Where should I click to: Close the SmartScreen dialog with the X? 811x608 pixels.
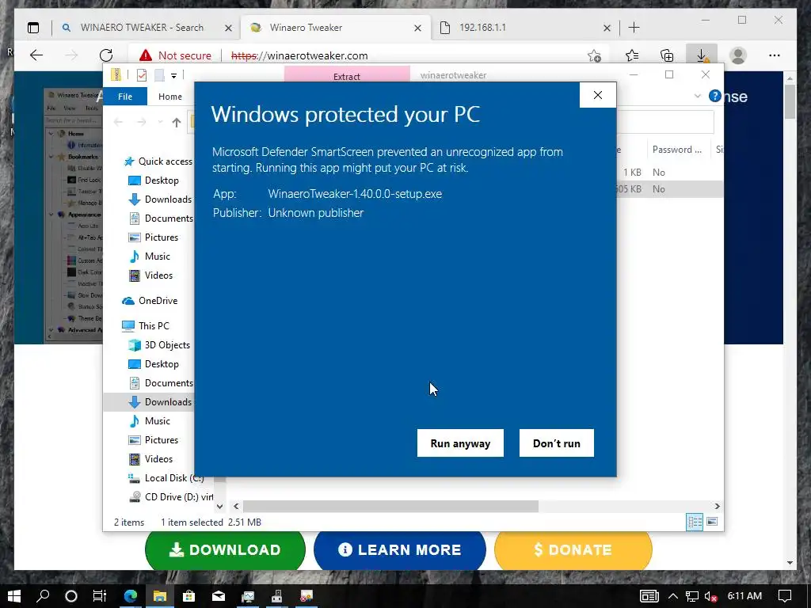point(598,95)
